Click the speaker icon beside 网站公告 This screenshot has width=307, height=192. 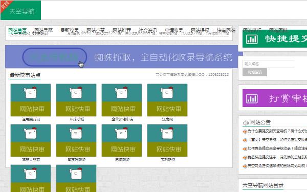[x=246, y=123]
